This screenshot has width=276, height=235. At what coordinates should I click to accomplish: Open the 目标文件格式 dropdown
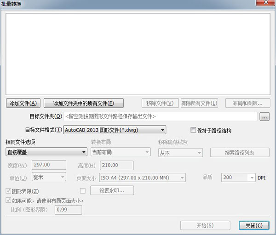click(114, 130)
